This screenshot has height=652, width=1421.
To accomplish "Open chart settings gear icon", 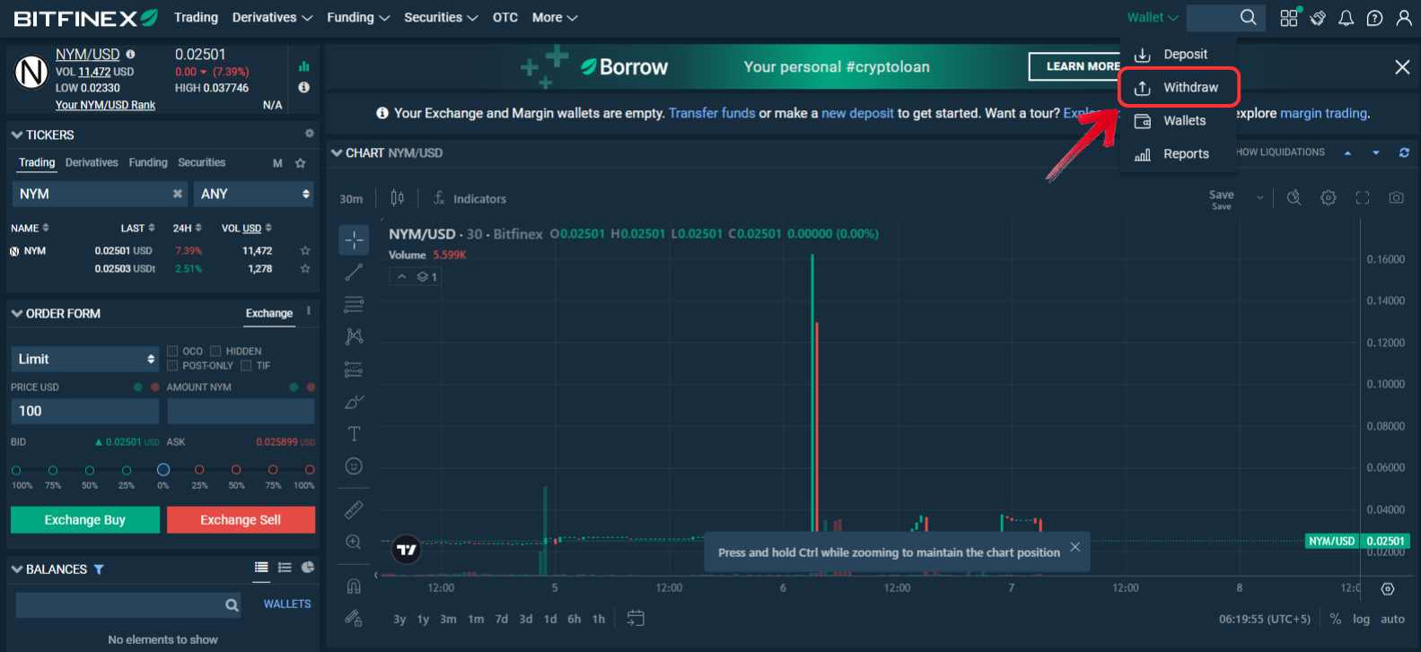I will point(1329,198).
